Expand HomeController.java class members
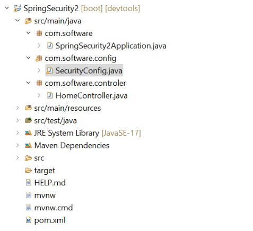Viewport: 253px width, 231px height. pos(39,95)
